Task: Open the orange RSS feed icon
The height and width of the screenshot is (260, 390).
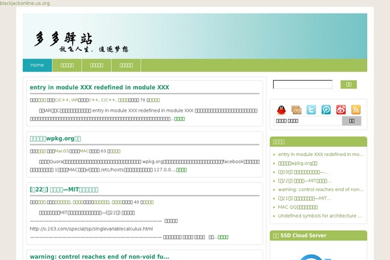Action: click(356, 110)
